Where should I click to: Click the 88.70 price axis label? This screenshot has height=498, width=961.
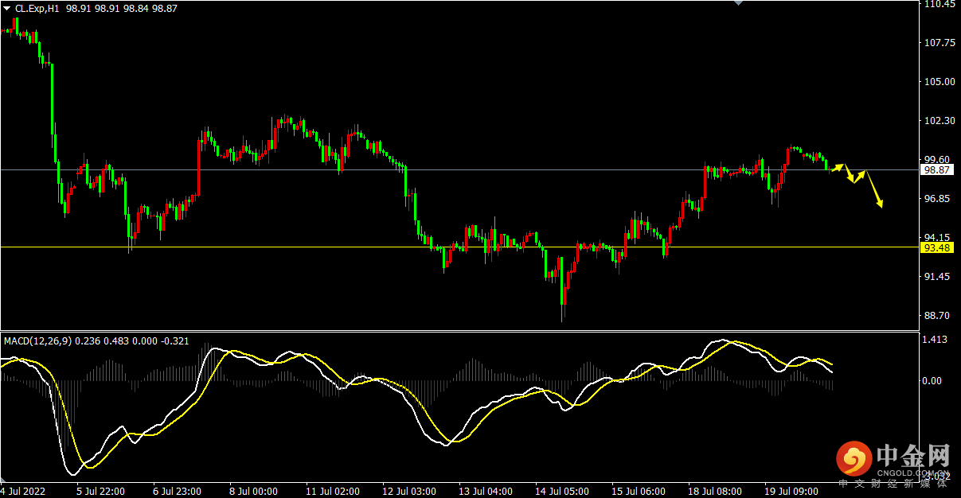(940, 316)
